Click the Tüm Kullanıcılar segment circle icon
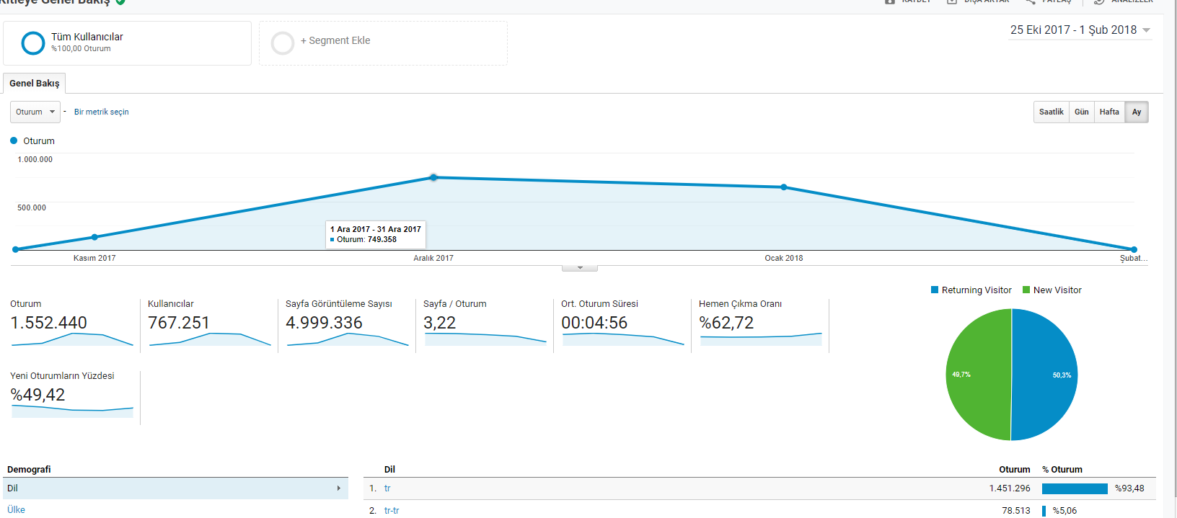Screen dimensions: 1177x518 click(x=33, y=43)
